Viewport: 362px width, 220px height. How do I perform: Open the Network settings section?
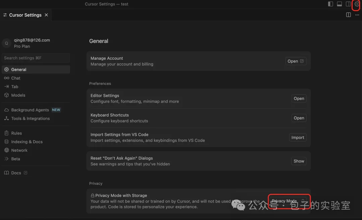pyautogui.click(x=36, y=150)
